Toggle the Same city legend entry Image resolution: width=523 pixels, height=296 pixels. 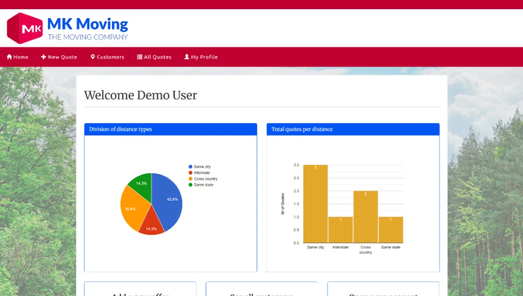click(200, 166)
